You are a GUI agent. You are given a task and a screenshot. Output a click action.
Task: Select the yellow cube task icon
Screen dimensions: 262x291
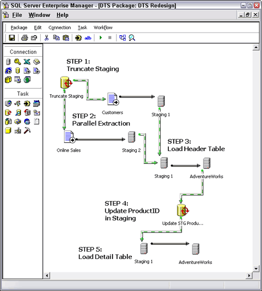(8, 131)
